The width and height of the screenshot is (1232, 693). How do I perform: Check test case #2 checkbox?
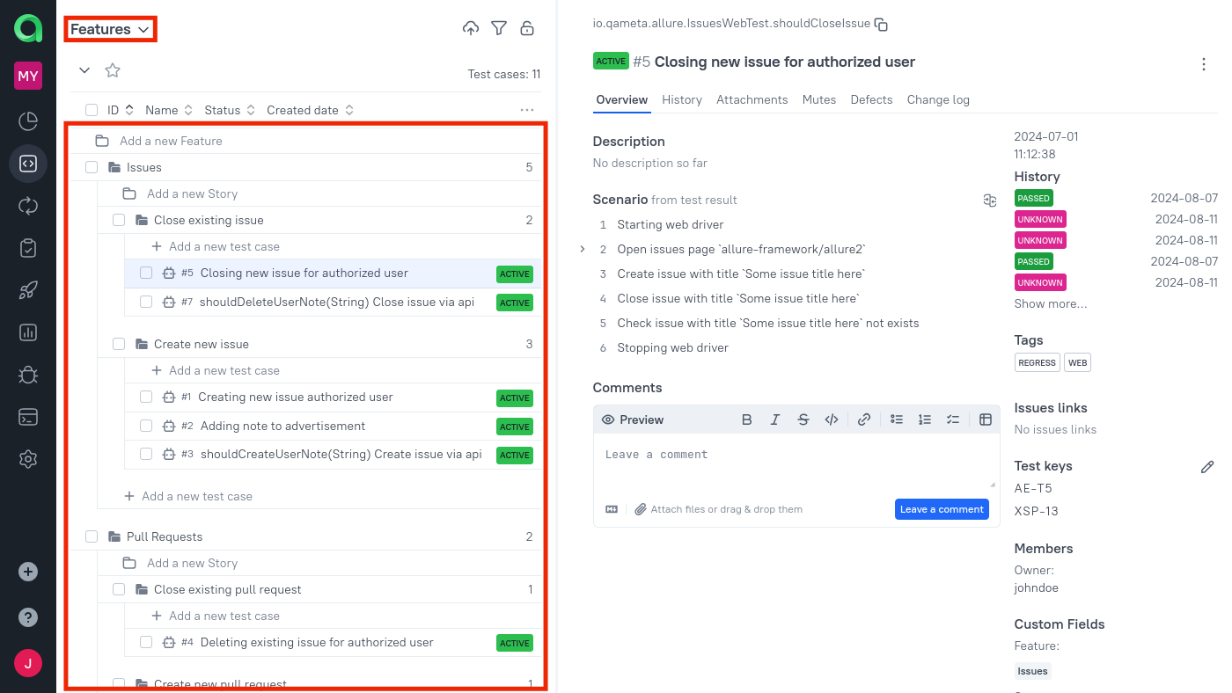146,426
